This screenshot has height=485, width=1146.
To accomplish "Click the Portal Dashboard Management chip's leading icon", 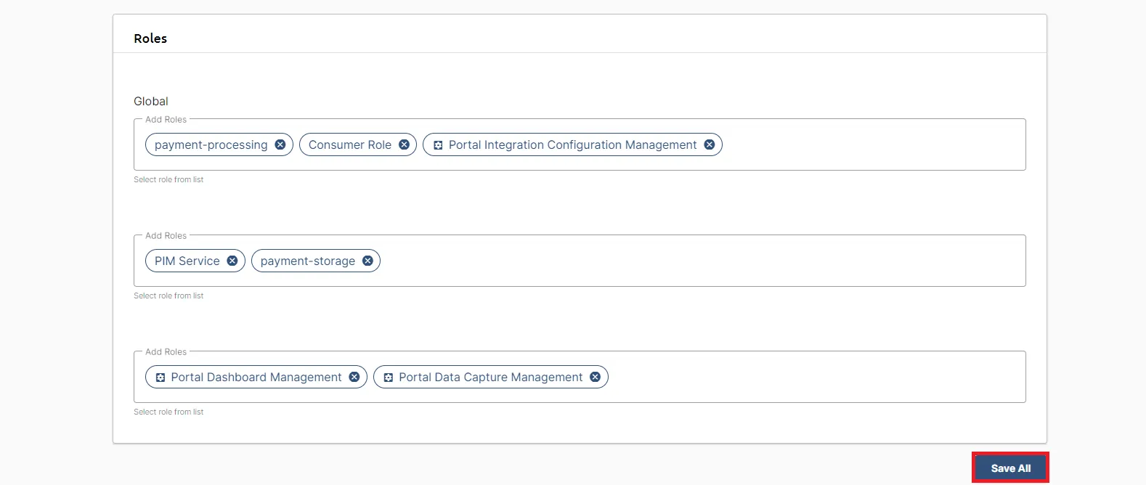I will point(160,378).
